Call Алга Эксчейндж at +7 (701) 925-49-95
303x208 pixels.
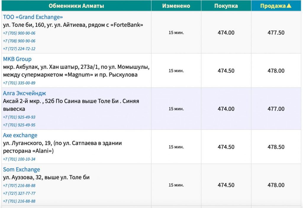tap(19, 125)
